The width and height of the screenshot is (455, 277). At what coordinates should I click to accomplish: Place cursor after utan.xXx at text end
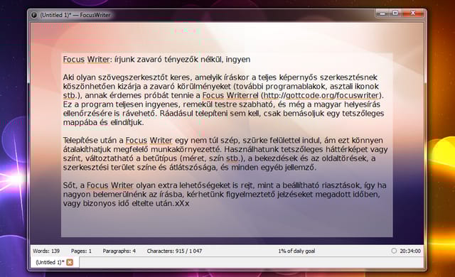coord(190,203)
